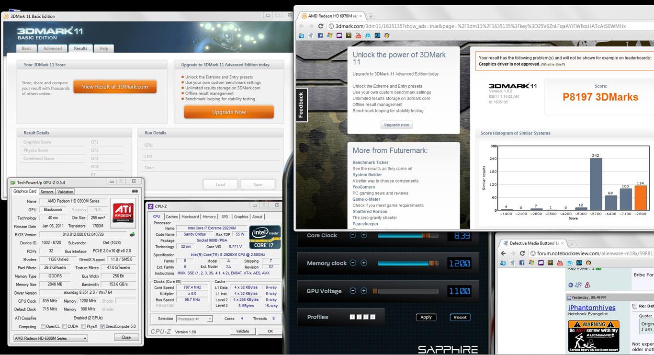The width and height of the screenshot is (654, 355).
Task: Switch to Advanced tab in 3DMark 11
Action: (x=52, y=48)
